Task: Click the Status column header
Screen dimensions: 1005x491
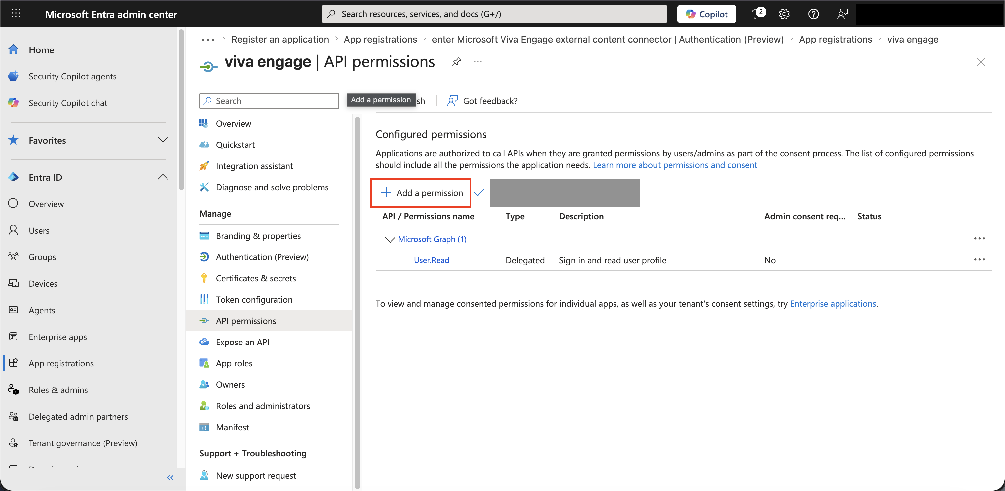Action: coord(869,216)
